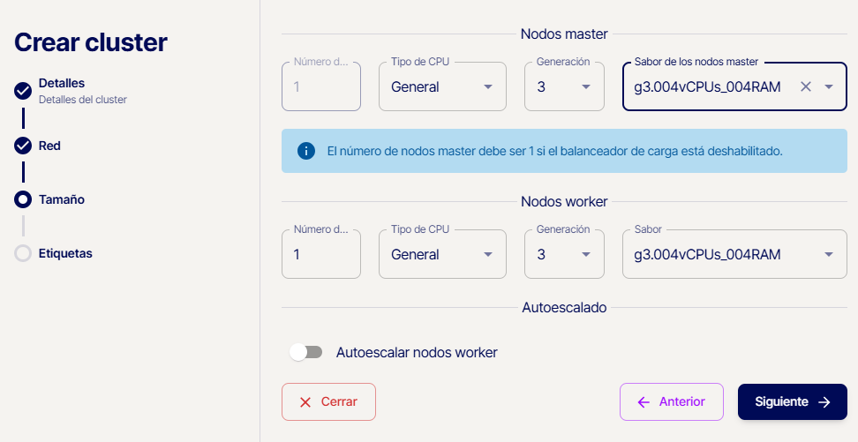
Task: Go to the Detalles step
Action: tap(62, 83)
